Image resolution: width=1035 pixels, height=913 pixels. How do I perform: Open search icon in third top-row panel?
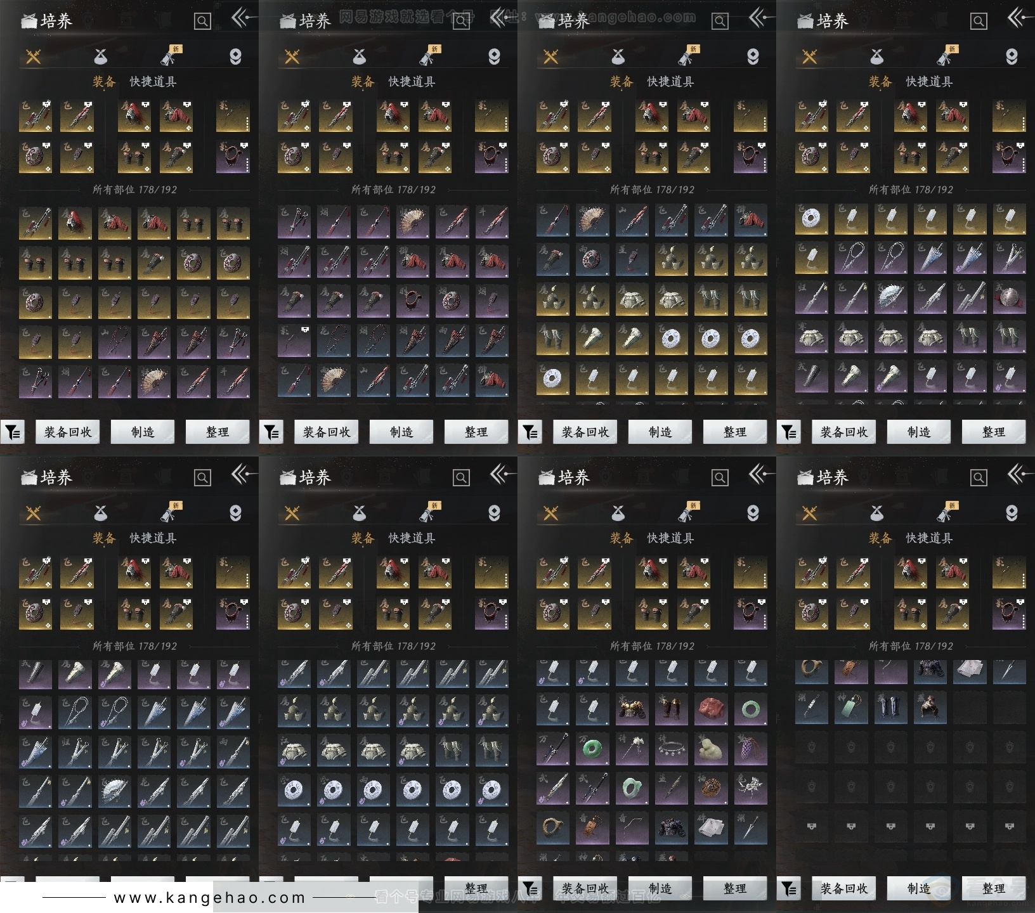click(720, 22)
